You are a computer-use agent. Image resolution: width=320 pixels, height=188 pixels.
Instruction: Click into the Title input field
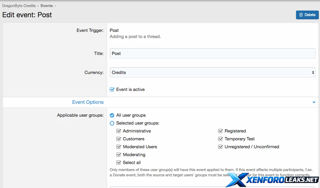point(212,54)
